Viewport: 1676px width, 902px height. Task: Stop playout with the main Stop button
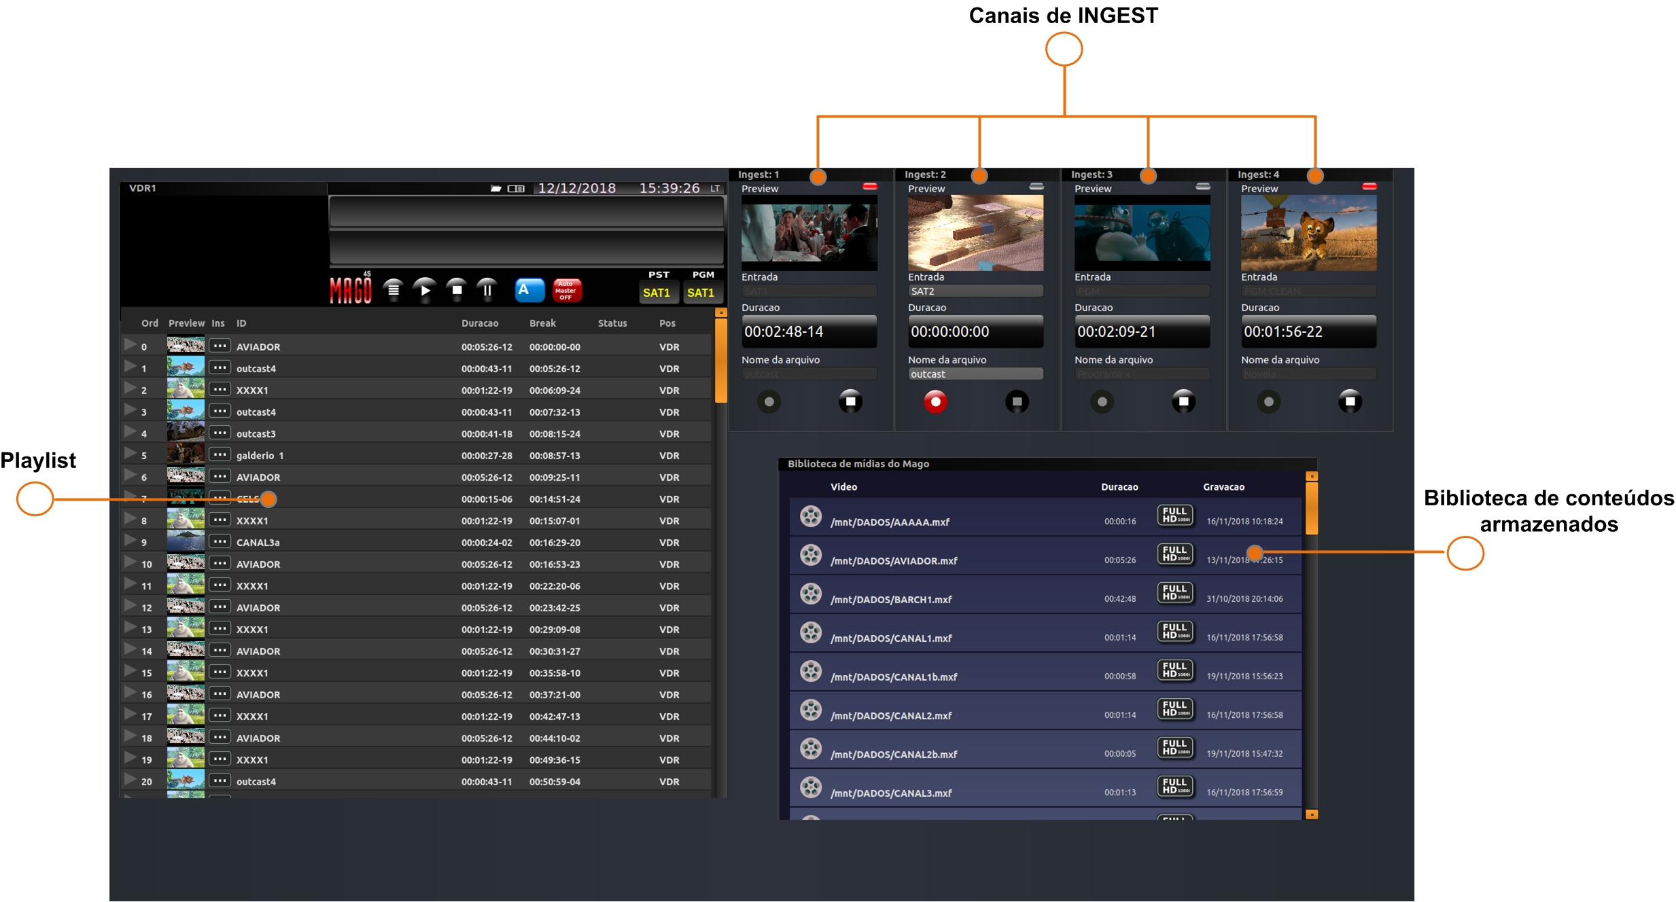457,290
